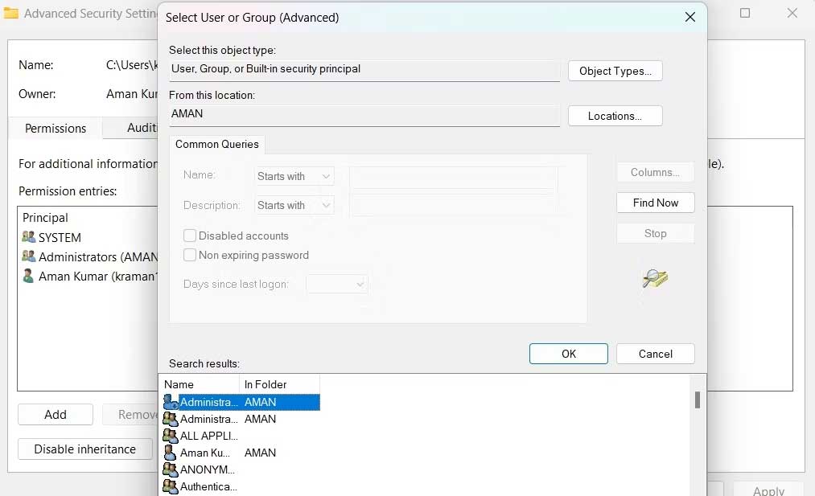Click the Aman Kumar user icon in results
815x496 pixels.
[170, 453]
